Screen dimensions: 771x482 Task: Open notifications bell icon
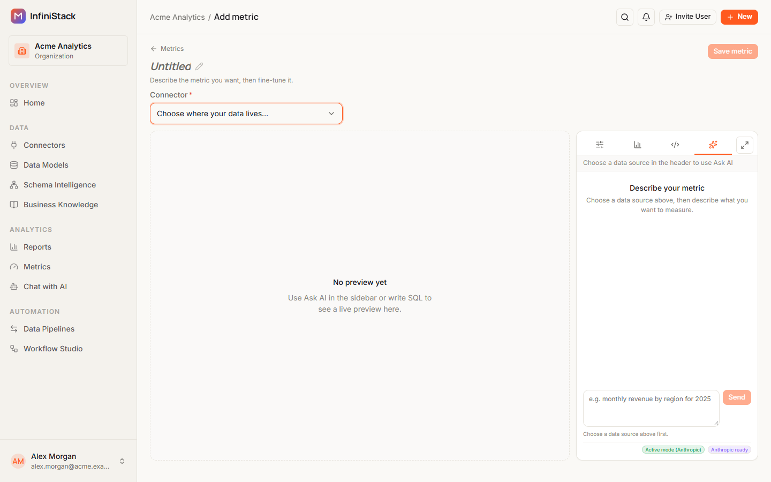point(646,17)
